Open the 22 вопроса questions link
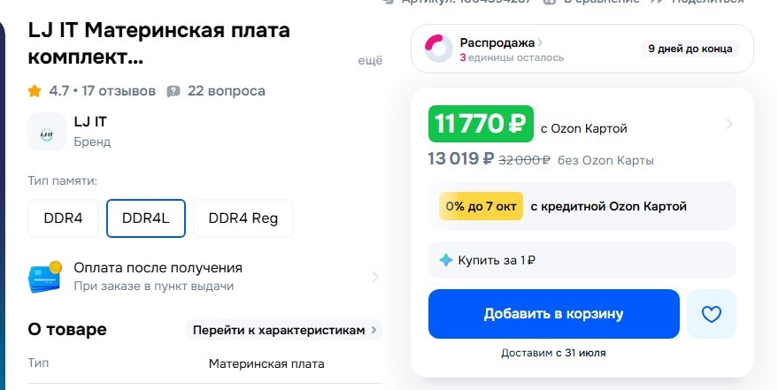The image size is (778, 390). pyautogui.click(x=227, y=91)
